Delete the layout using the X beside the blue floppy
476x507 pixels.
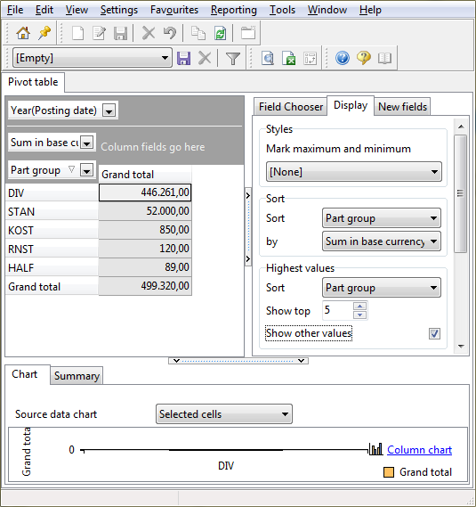coord(205,59)
